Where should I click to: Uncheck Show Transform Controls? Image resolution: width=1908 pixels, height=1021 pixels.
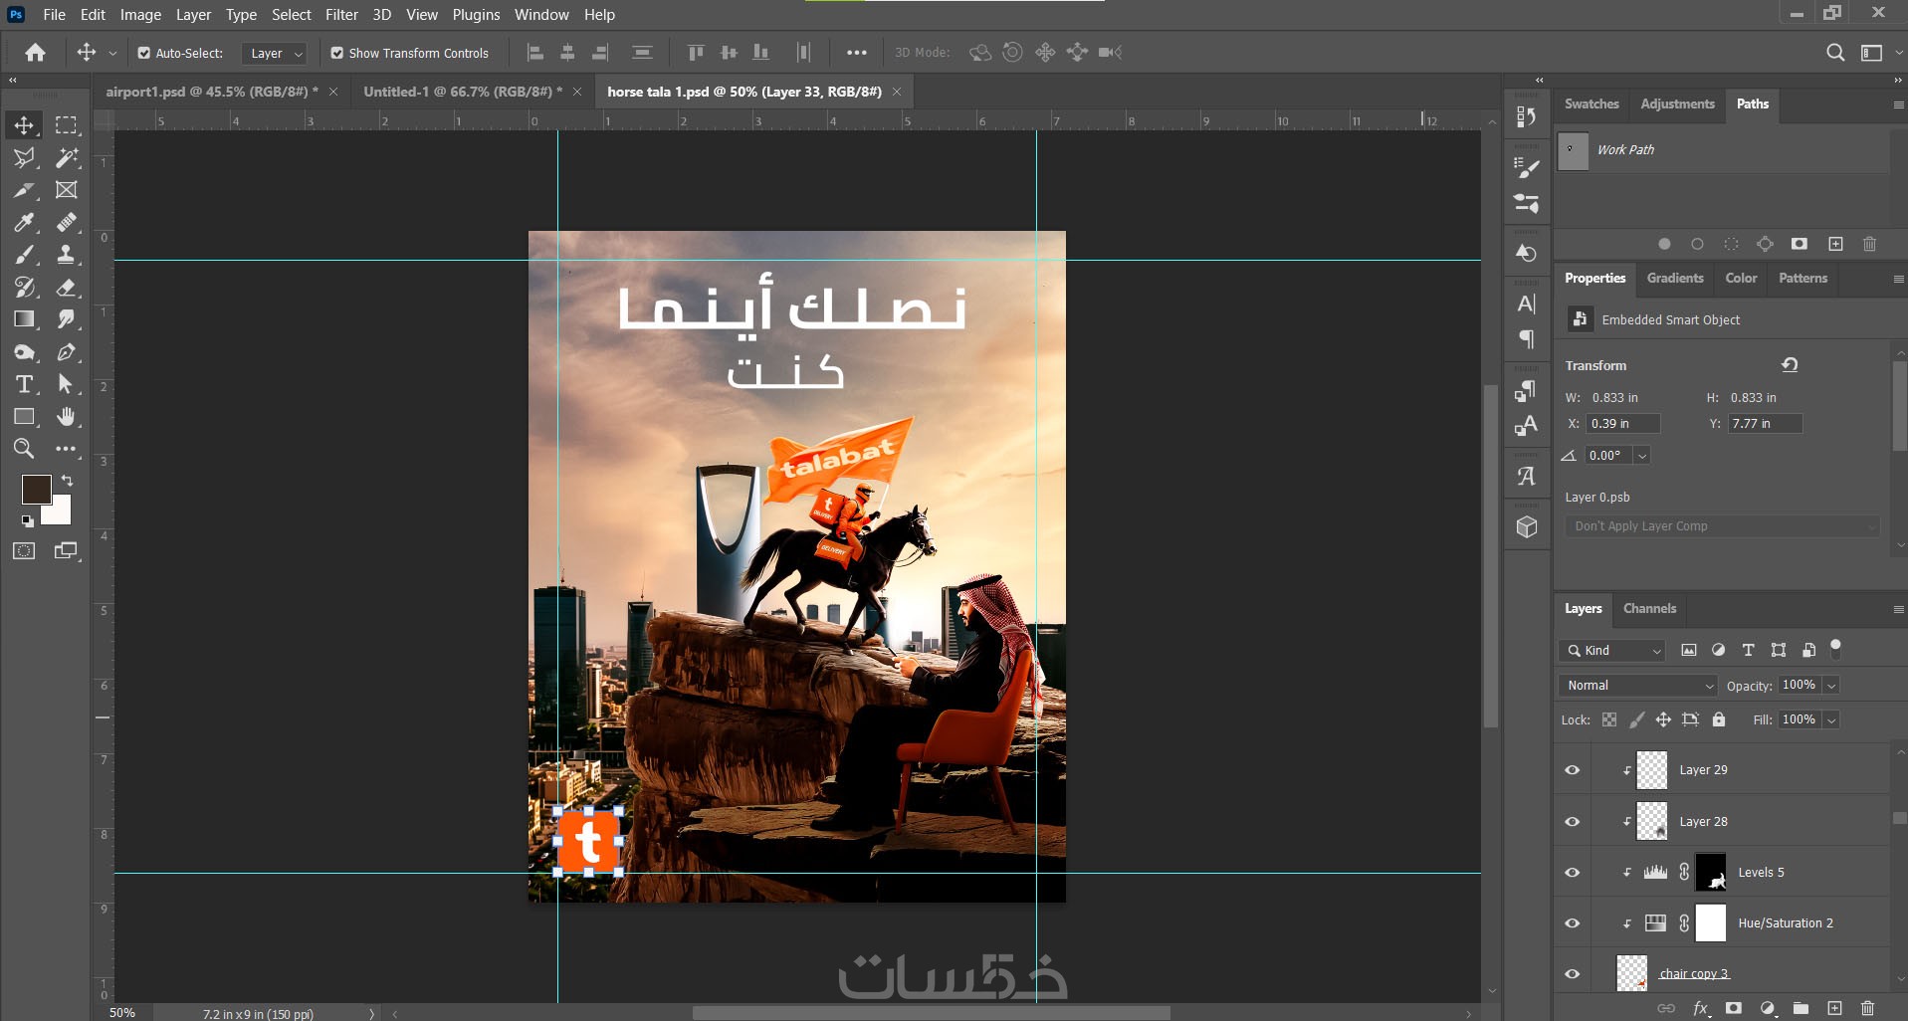coord(337,53)
